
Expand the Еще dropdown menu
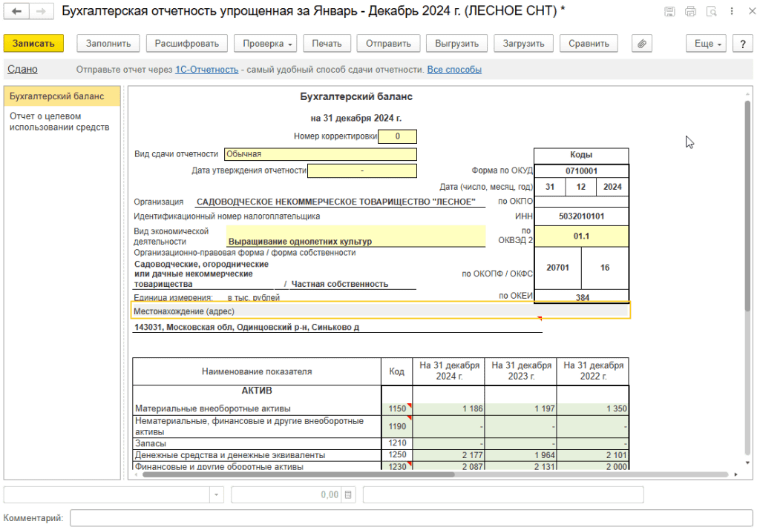(707, 44)
